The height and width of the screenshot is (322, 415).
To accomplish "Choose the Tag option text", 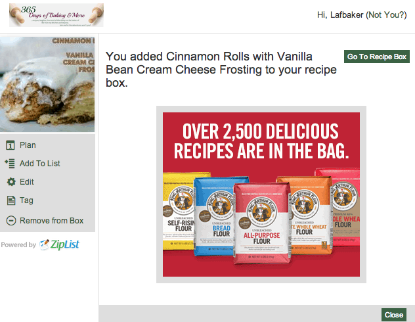I will point(26,200).
